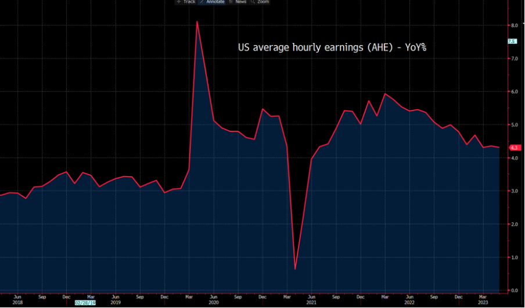Click the chart title text 'US average hourly earnings (AHE) - YoY%'
Screen dimensions: 525x308
coord(332,47)
